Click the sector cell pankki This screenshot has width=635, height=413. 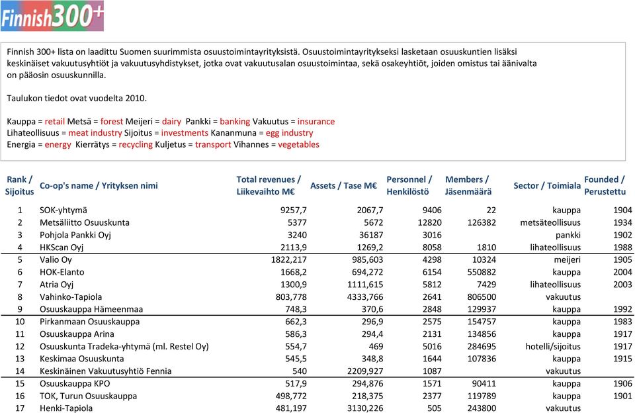(x=568, y=235)
